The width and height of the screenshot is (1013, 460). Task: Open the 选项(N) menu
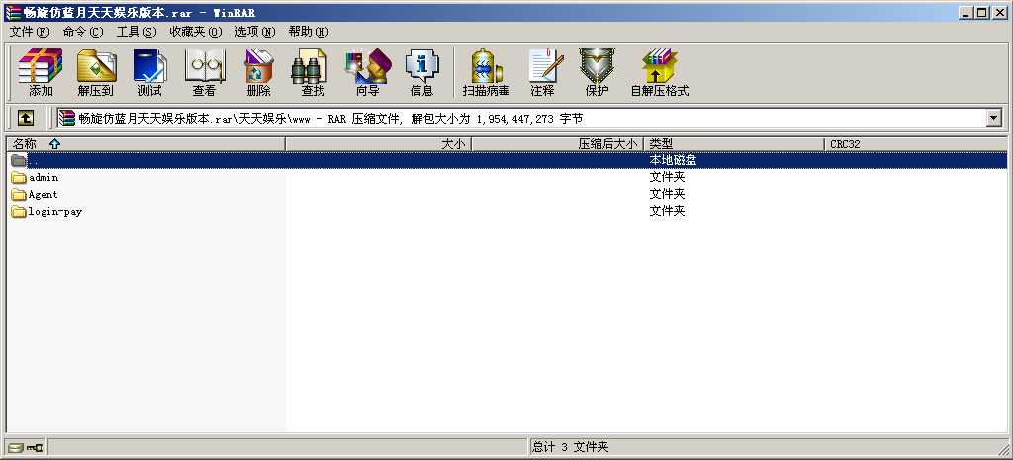(x=254, y=32)
